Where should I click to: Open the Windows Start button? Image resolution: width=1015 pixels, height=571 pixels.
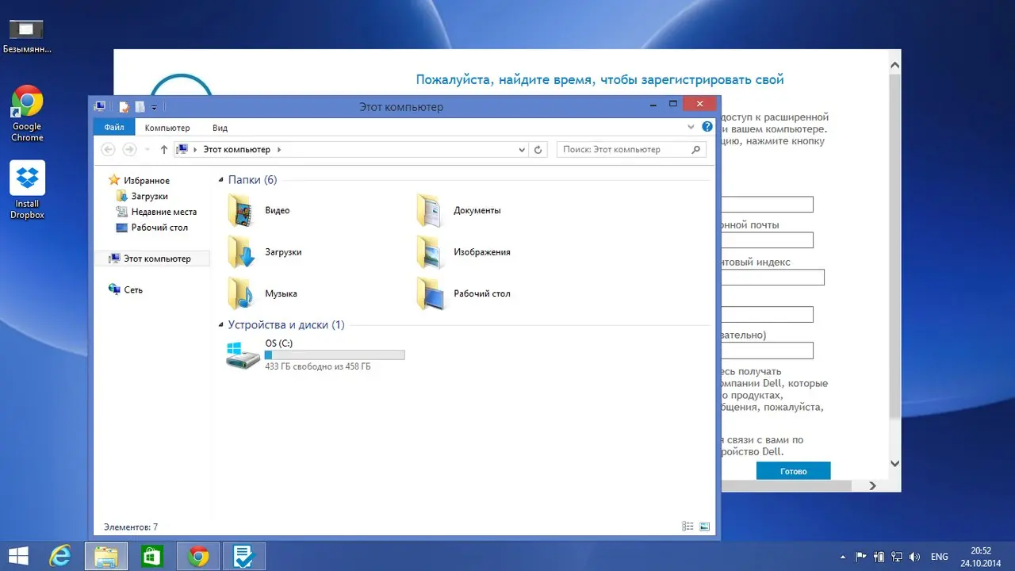(18, 556)
